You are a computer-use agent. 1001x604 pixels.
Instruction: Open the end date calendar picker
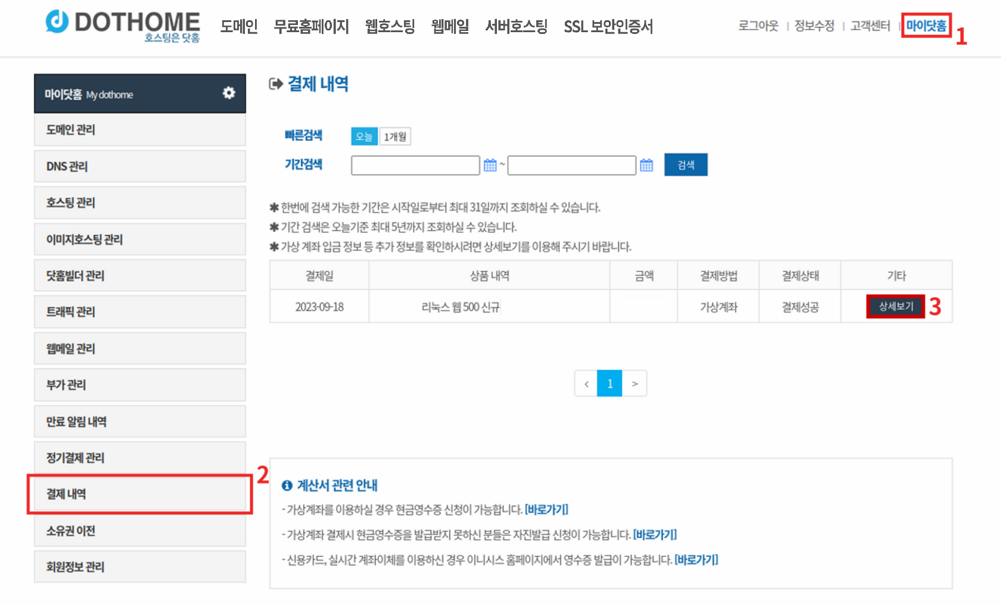[646, 165]
